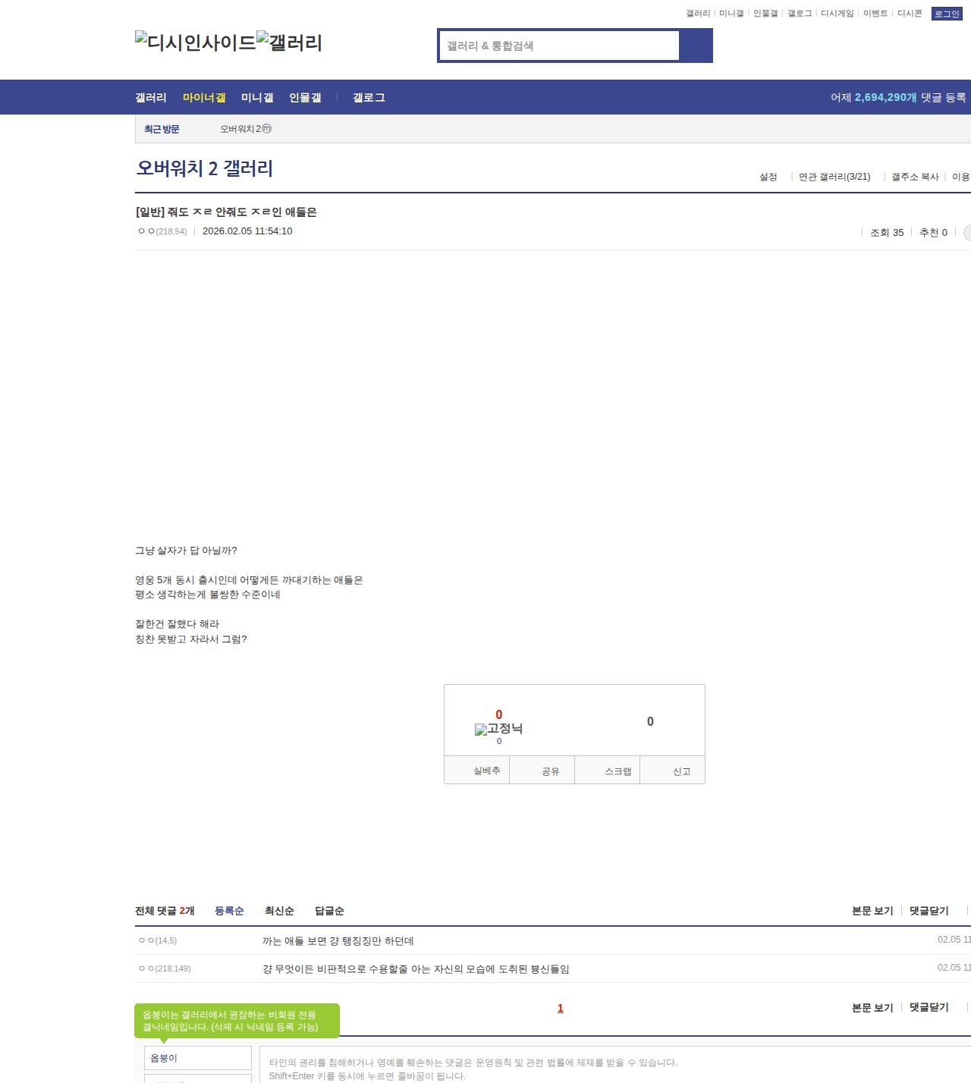The image size is (971, 1083).
Task: Click the 옵붕이 nickname input field
Action: (x=197, y=1058)
